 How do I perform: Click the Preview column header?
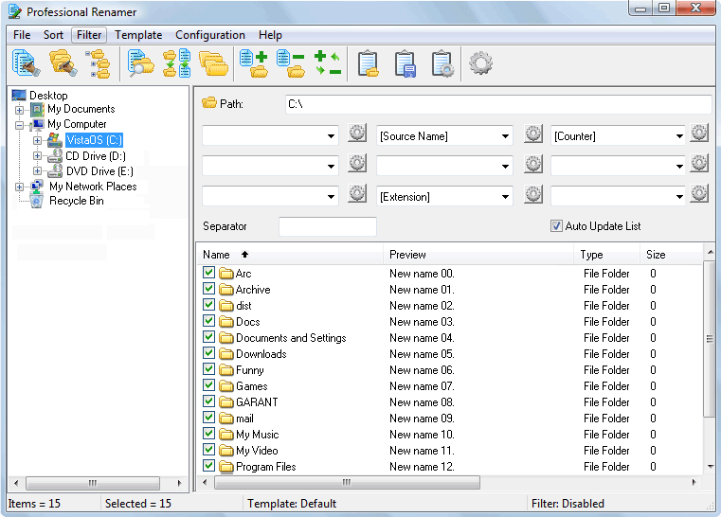pos(478,255)
